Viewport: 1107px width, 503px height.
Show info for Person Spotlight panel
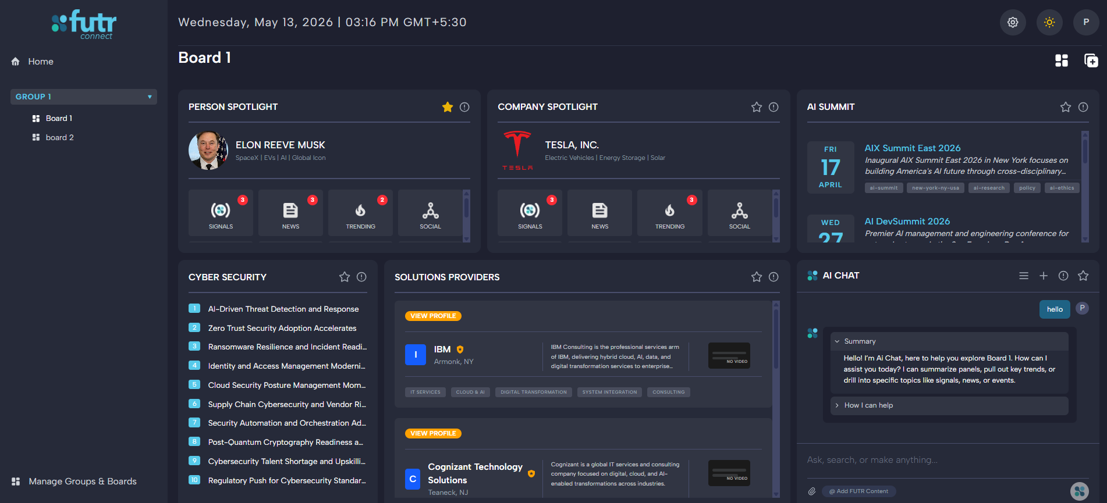[464, 107]
